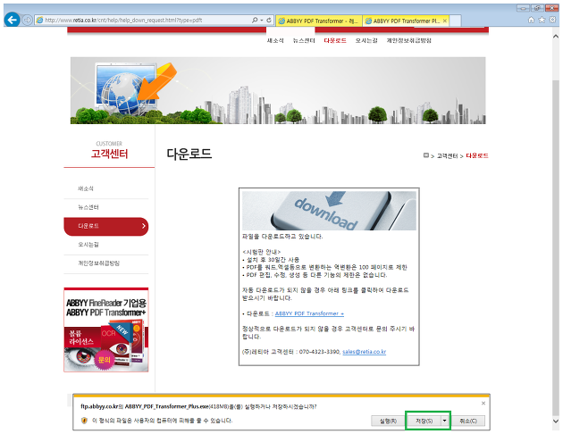Click the 고객센터 sidebar heading
Viewport: 563px width, 434px height.
click(x=109, y=154)
